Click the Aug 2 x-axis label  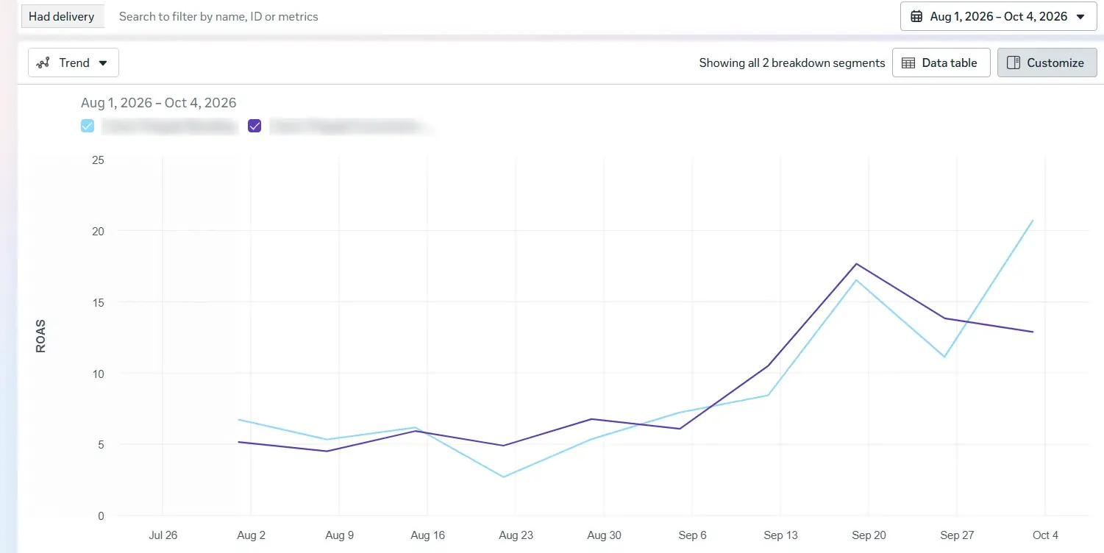pos(251,535)
